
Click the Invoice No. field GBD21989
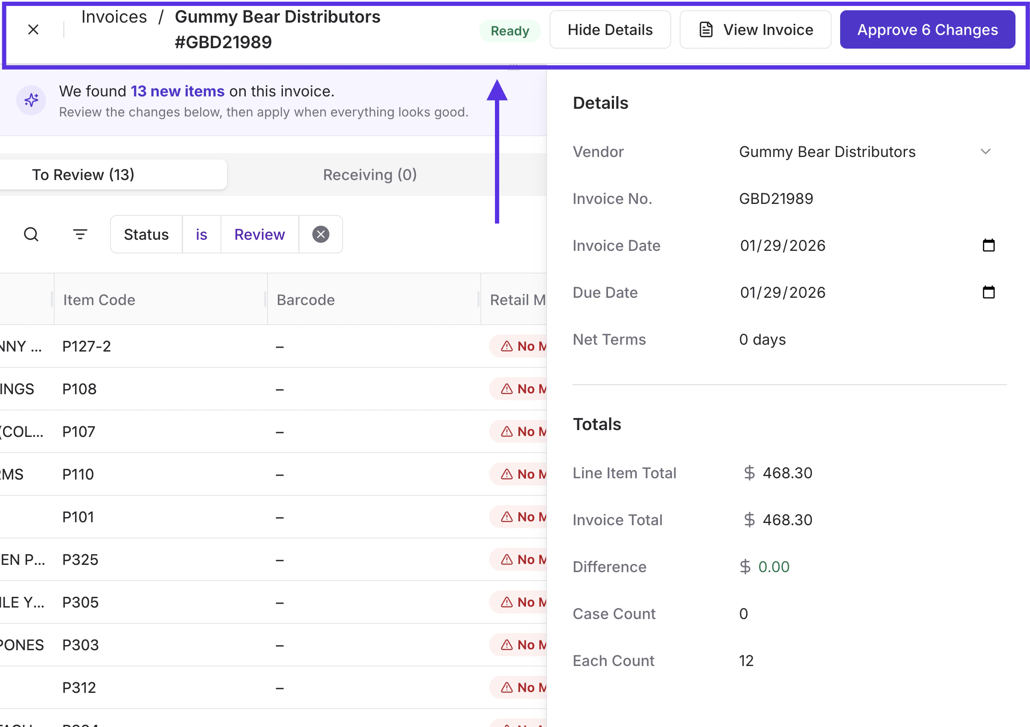(776, 199)
